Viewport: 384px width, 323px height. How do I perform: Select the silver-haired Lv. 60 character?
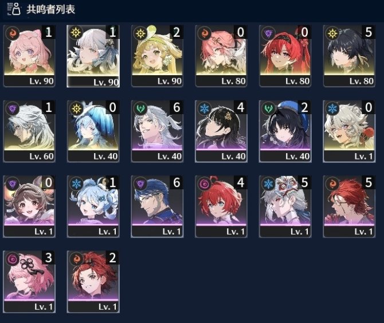coord(29,131)
